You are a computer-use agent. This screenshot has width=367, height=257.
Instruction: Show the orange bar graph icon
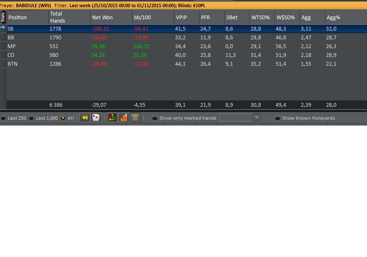coord(124,118)
